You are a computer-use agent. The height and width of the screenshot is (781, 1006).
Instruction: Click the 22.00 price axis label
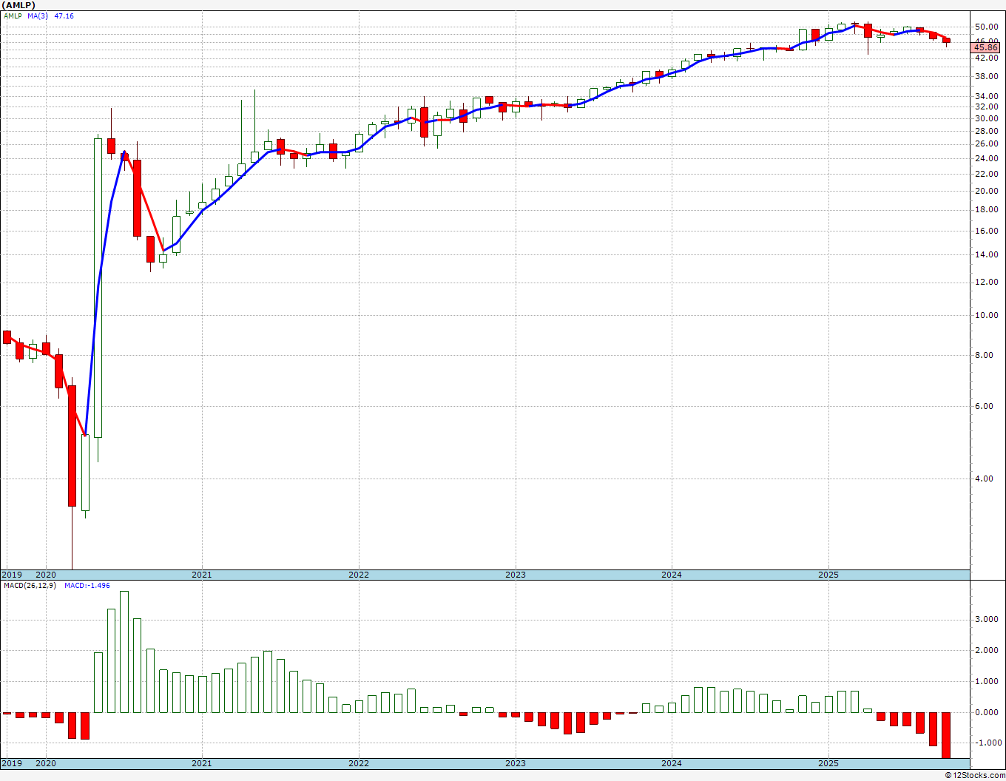[987, 174]
